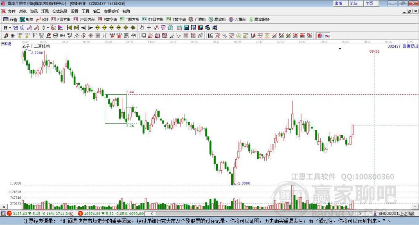Click the floppy-disk save icon
This screenshot has height=225, width=419.
coord(200,28)
